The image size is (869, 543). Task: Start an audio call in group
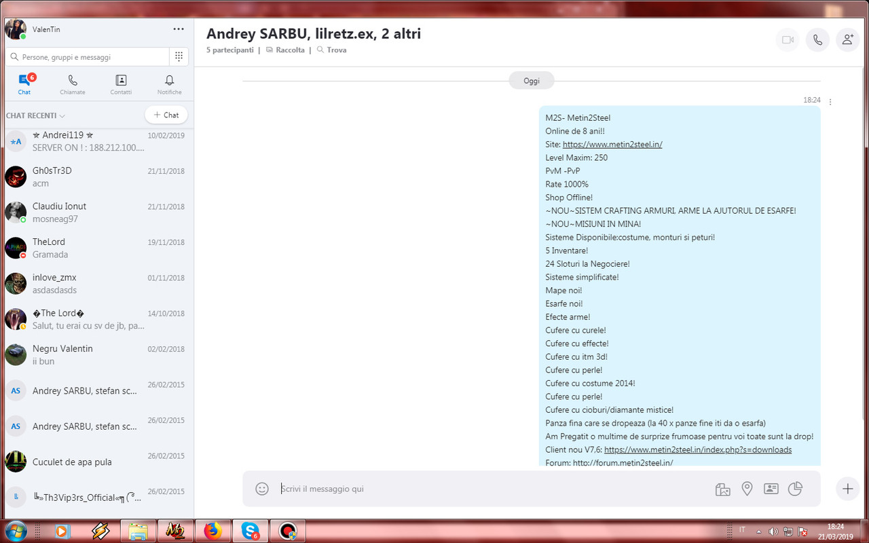coord(817,40)
